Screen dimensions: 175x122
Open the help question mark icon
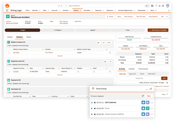click(x=156, y=6)
